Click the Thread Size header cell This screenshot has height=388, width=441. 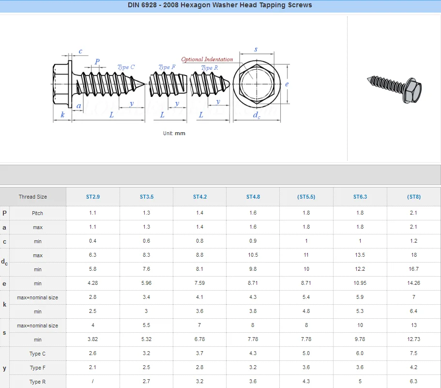[x=32, y=197]
